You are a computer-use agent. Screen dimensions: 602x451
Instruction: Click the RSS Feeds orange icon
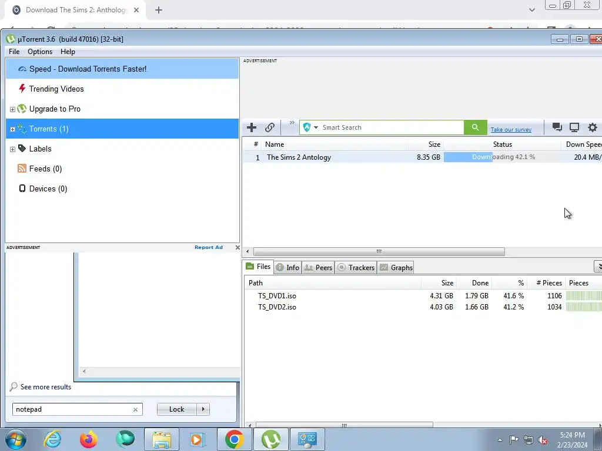22,169
